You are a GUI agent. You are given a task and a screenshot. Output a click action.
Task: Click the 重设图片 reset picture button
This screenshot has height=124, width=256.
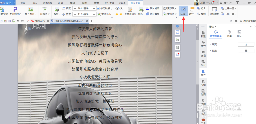(170, 14)
